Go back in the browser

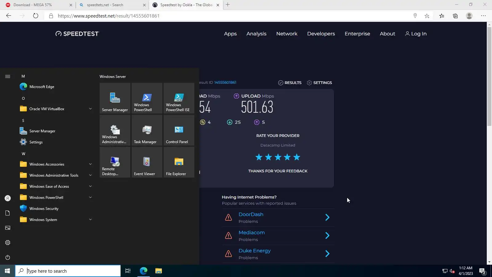(9, 16)
